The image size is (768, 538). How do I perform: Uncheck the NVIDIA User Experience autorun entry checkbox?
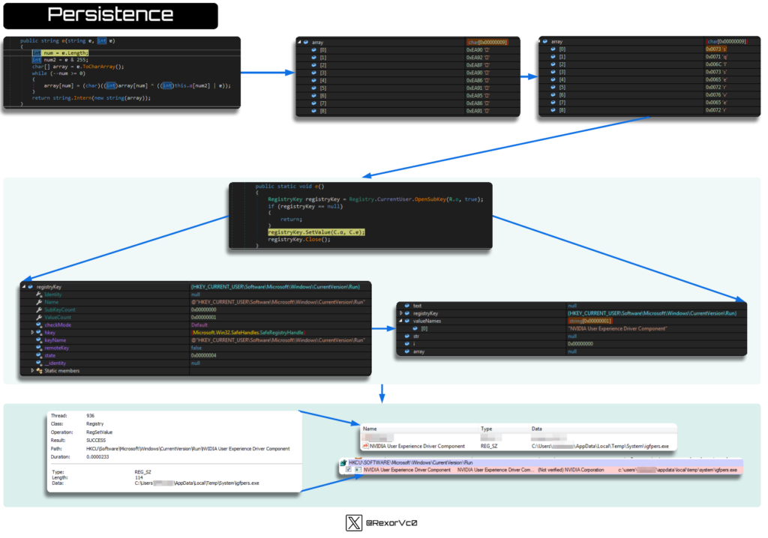[x=349, y=470]
